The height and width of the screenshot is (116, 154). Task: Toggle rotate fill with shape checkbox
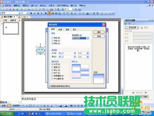point(50,86)
